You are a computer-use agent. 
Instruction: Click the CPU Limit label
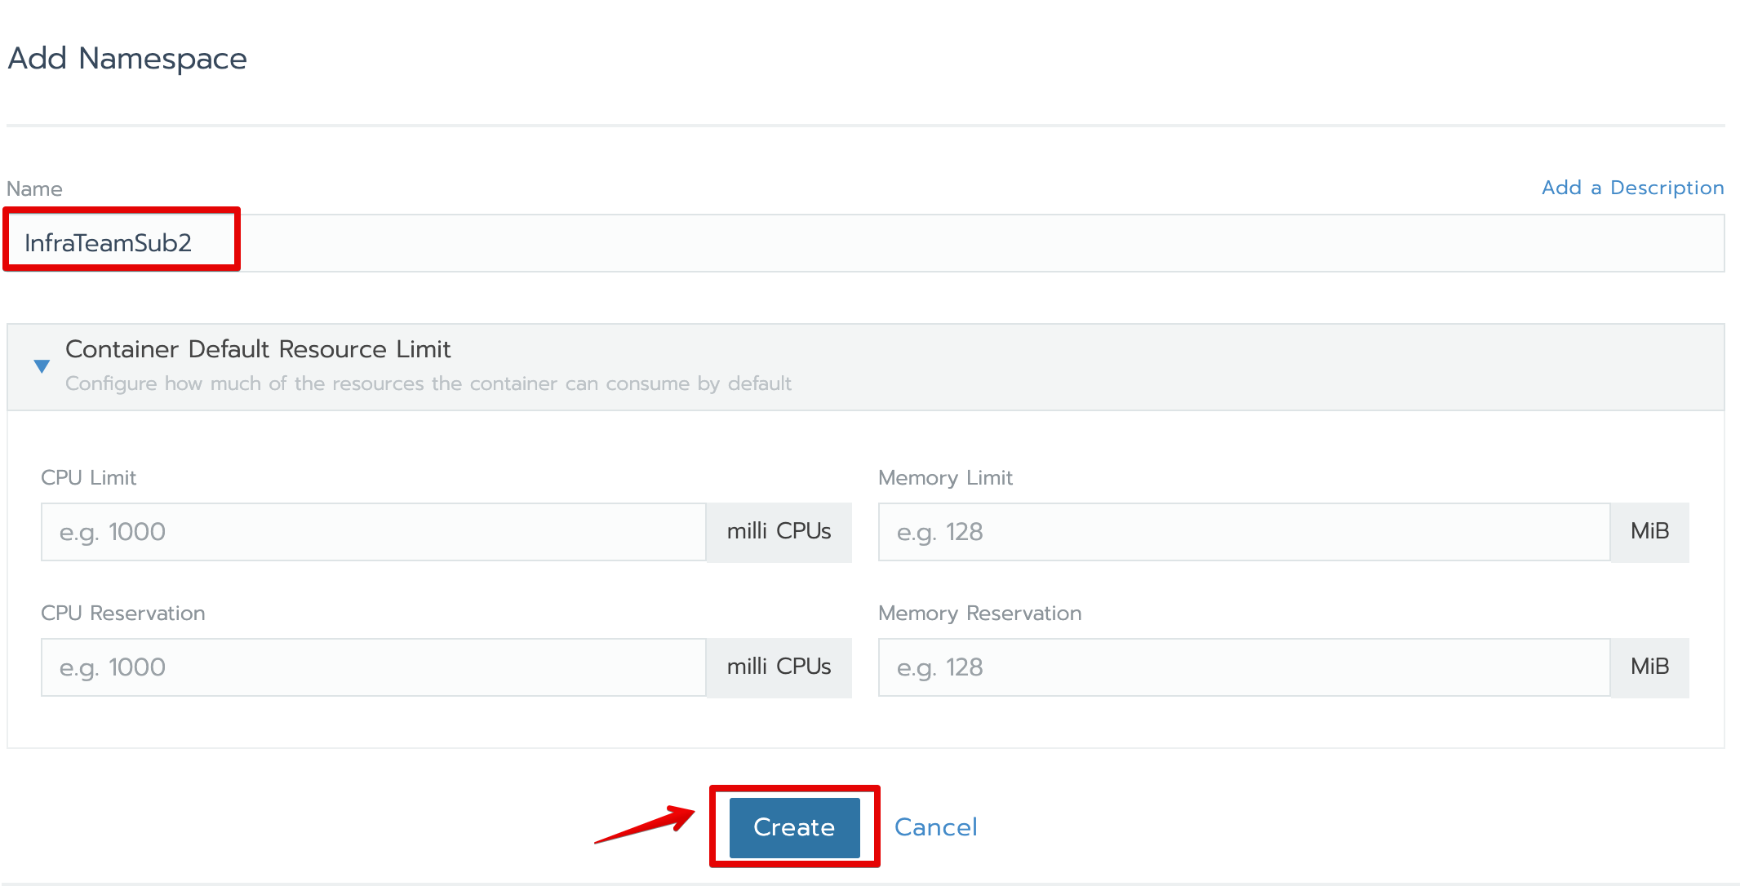click(x=88, y=478)
